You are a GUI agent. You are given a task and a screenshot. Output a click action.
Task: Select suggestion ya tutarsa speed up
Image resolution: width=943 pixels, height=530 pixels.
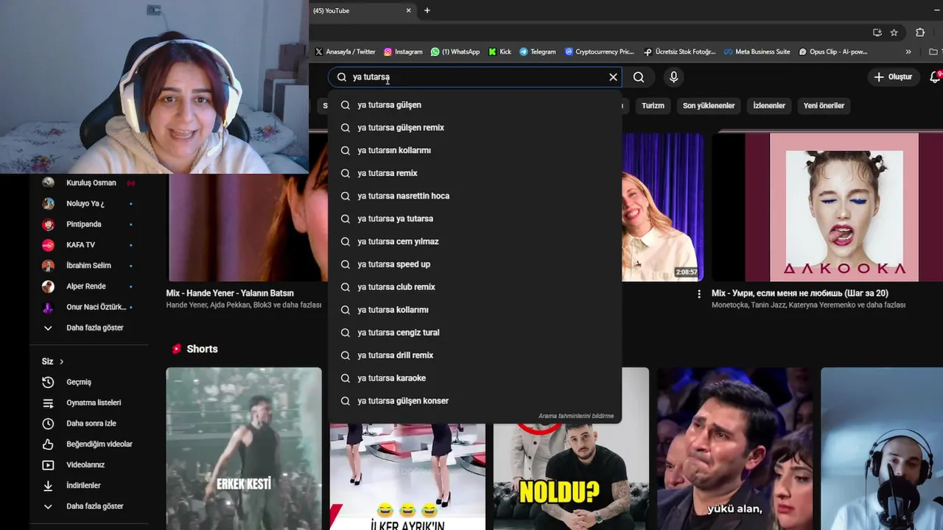(x=474, y=264)
